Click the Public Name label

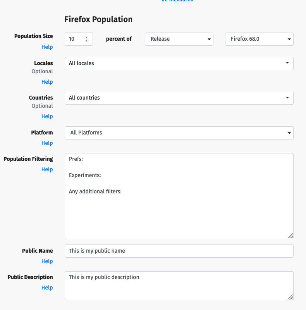click(x=37, y=251)
